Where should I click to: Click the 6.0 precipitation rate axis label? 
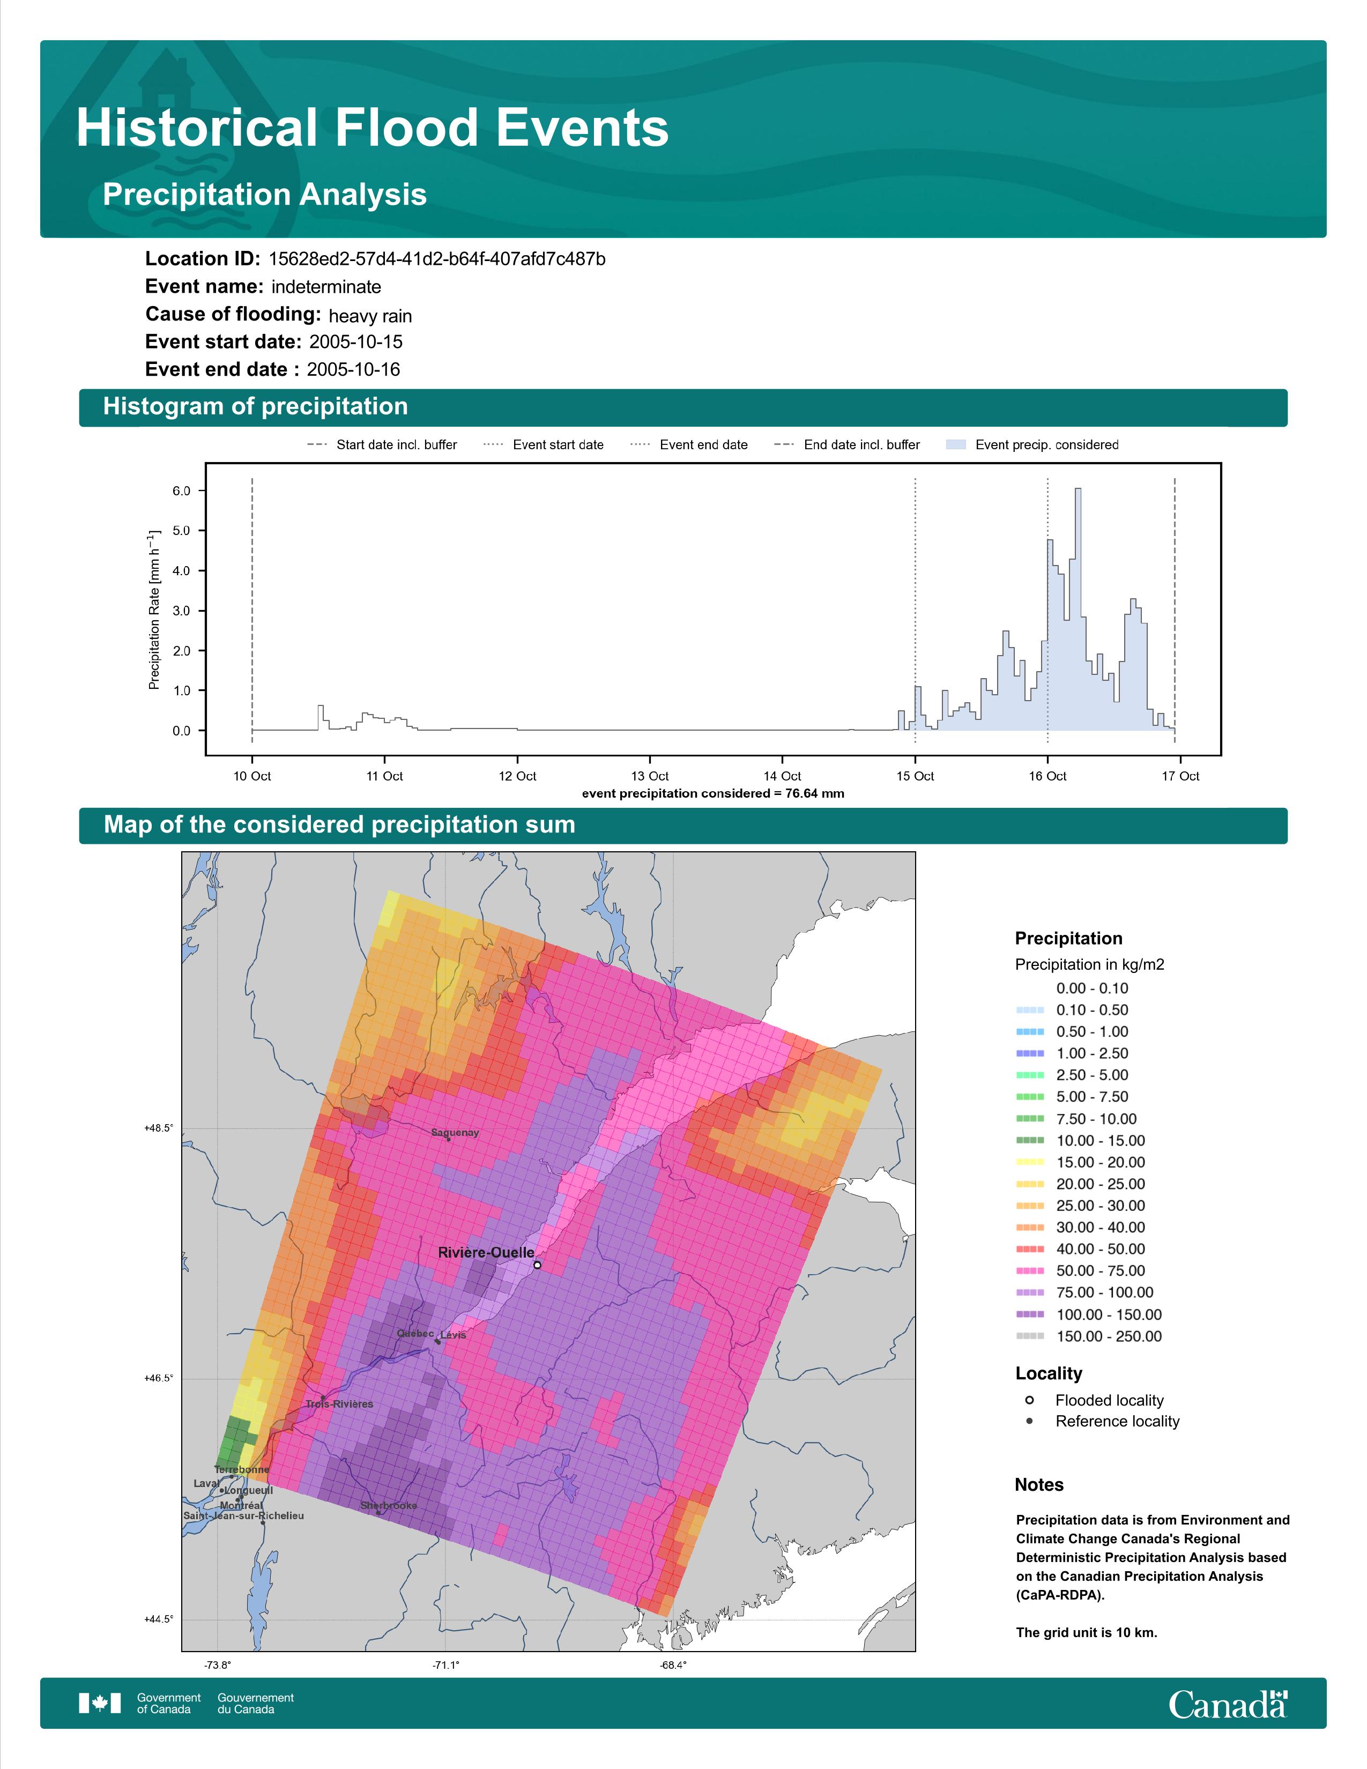[181, 491]
